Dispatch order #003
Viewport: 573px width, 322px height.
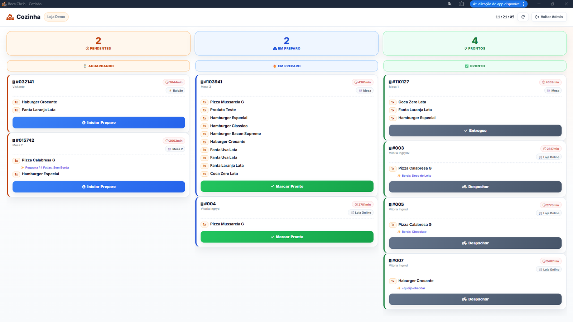[475, 187]
